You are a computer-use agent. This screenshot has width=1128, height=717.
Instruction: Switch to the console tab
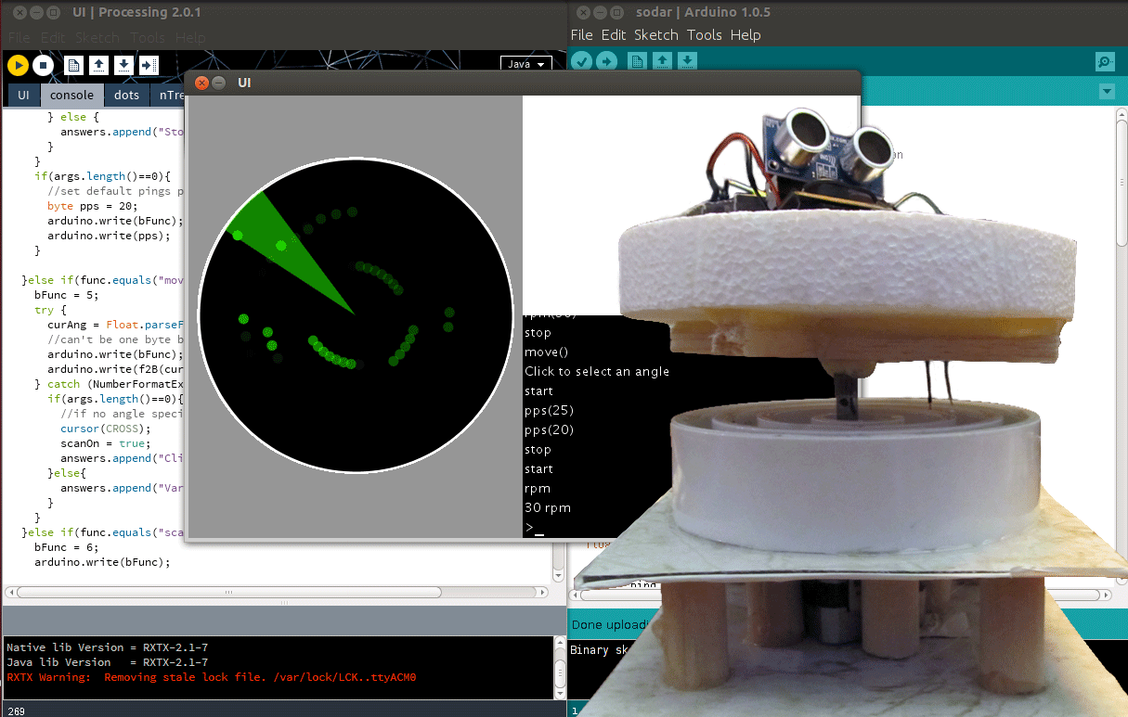(x=71, y=95)
